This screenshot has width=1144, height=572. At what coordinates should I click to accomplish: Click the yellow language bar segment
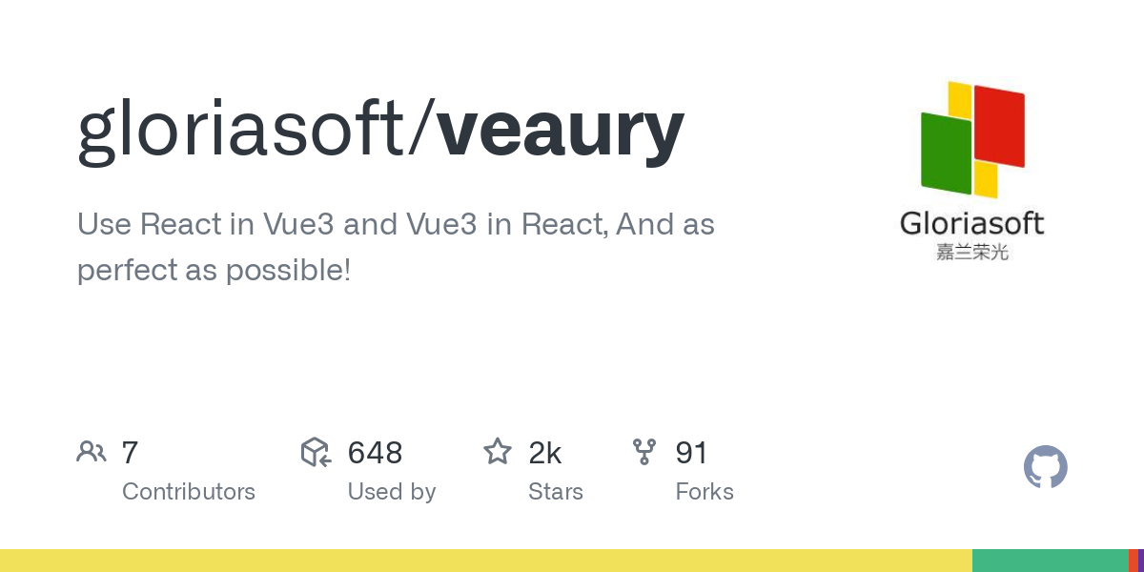486,561
